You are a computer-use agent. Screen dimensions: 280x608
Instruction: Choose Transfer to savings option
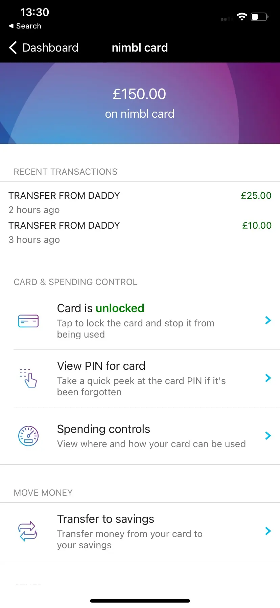[106, 519]
